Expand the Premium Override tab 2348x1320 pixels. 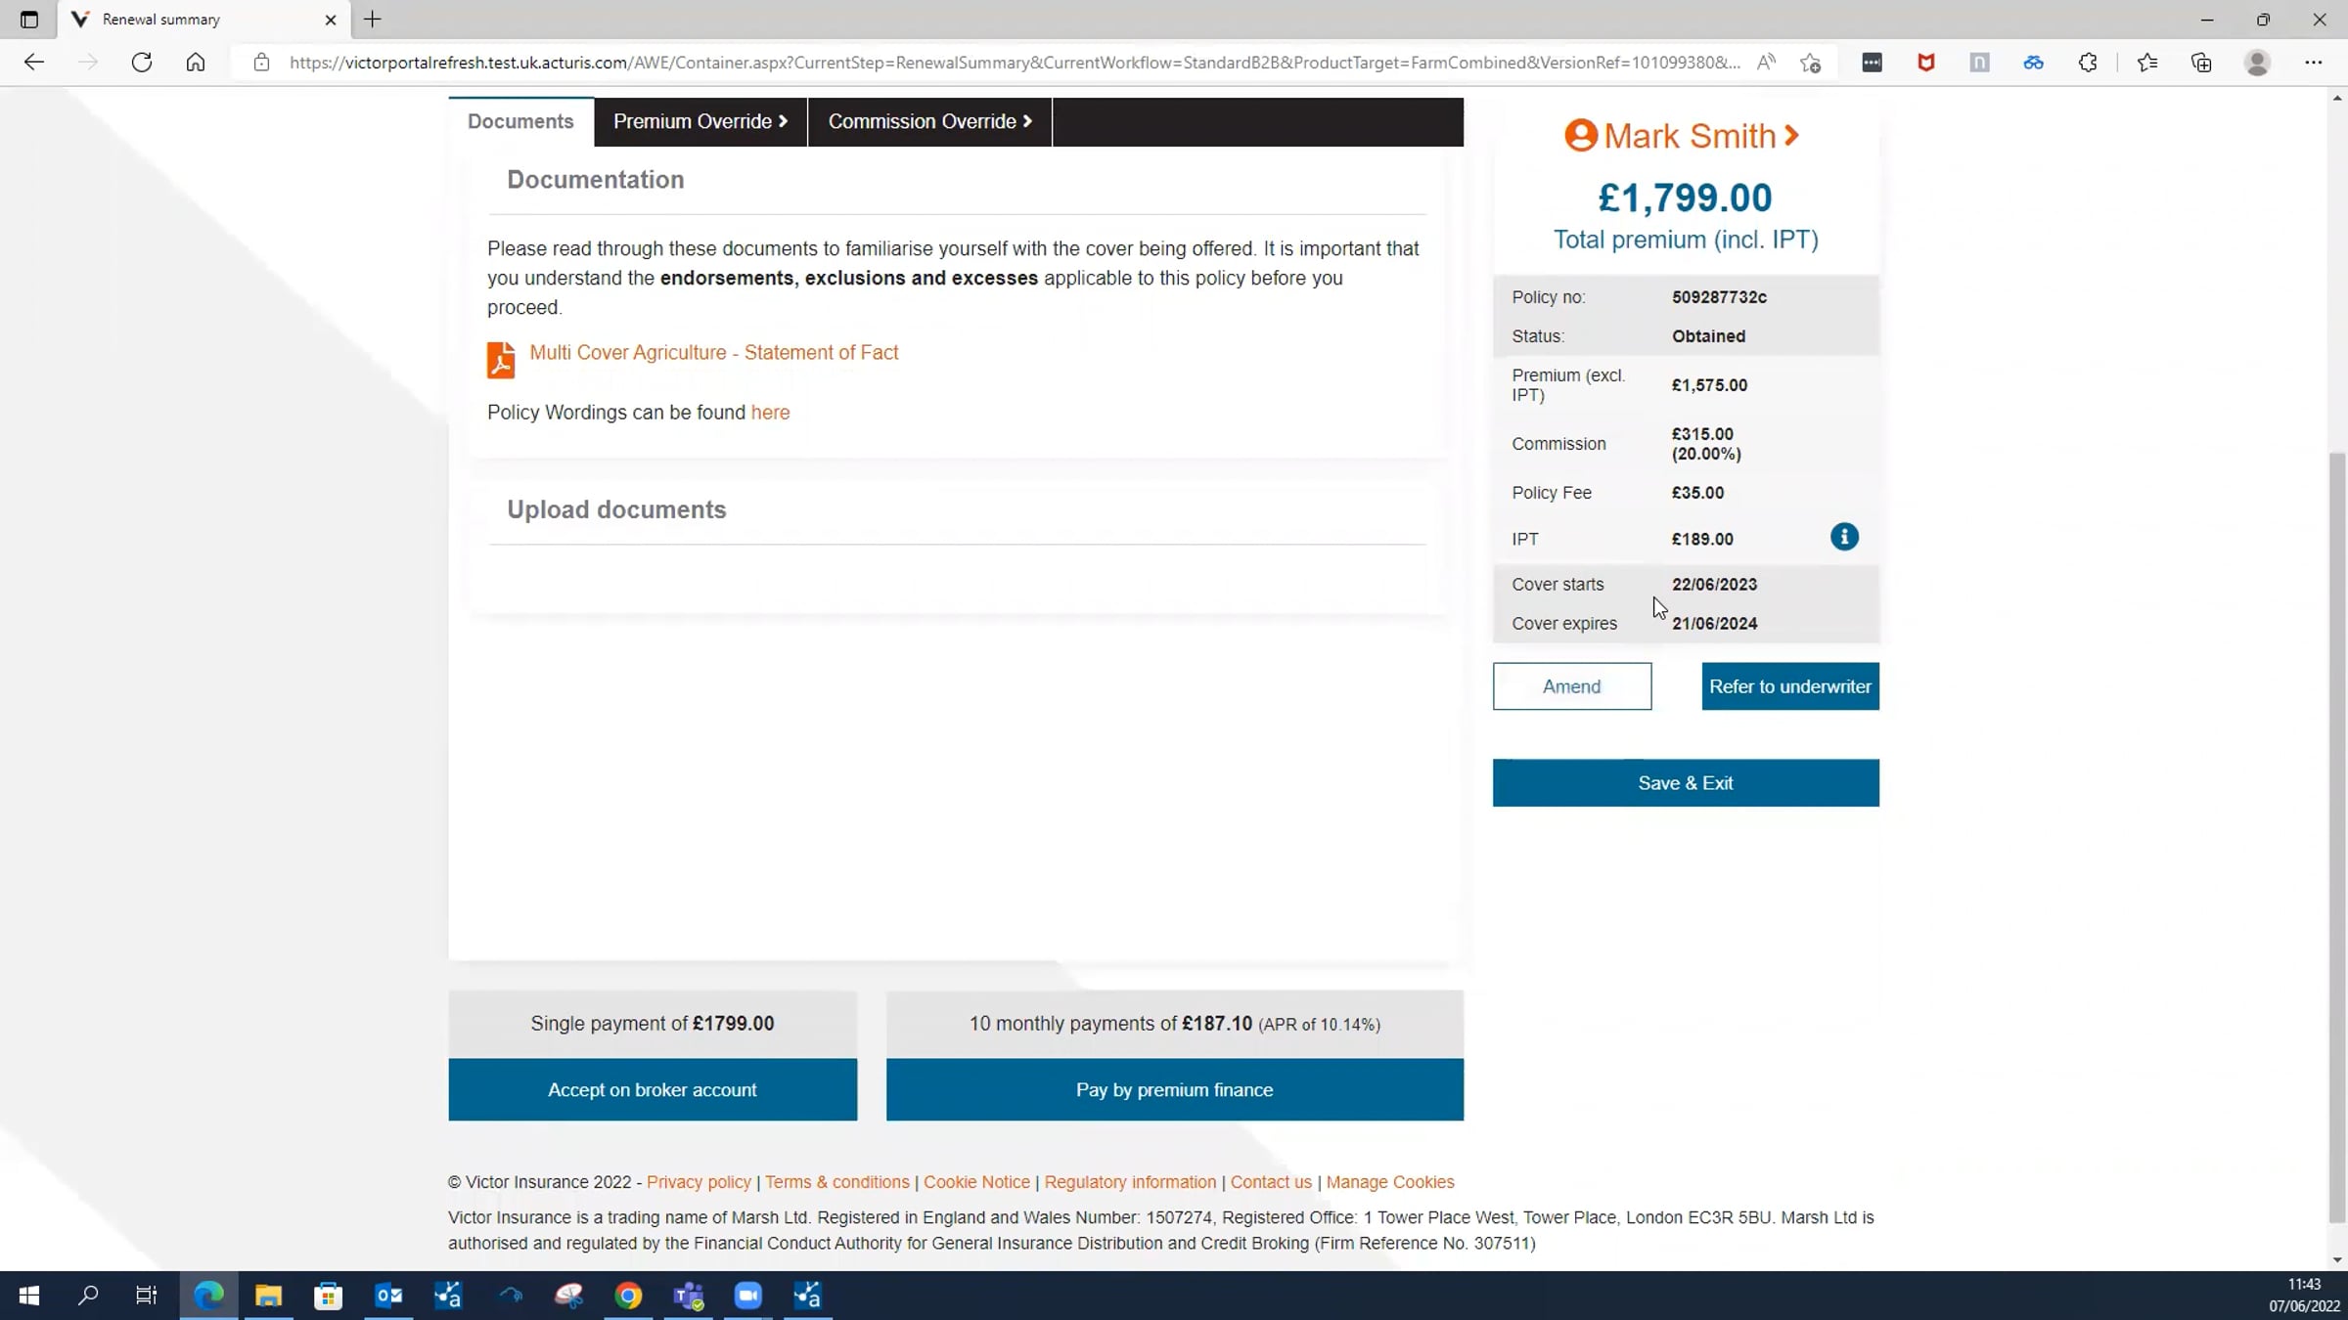pos(700,121)
